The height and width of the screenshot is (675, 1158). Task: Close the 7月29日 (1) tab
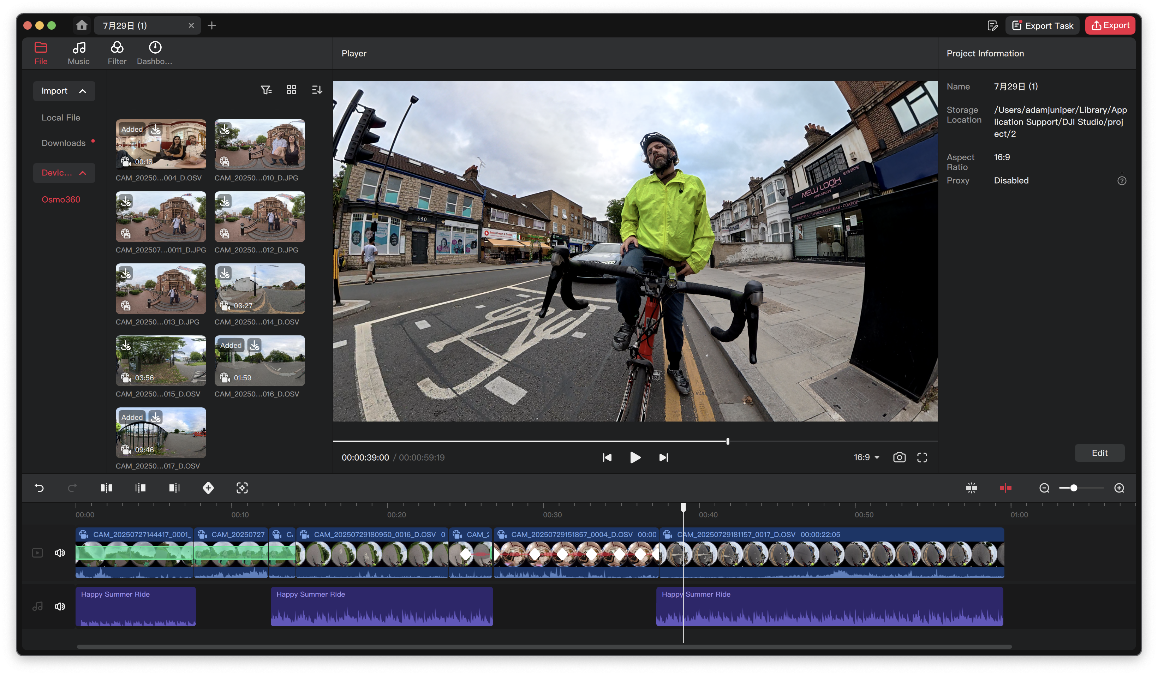coord(191,26)
